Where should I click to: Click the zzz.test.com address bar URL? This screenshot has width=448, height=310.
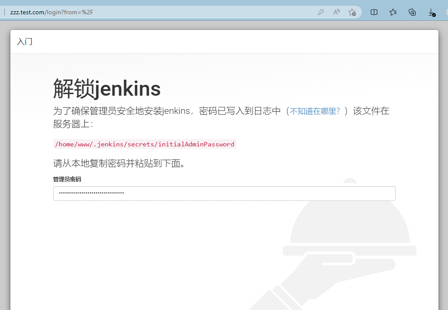52,12
